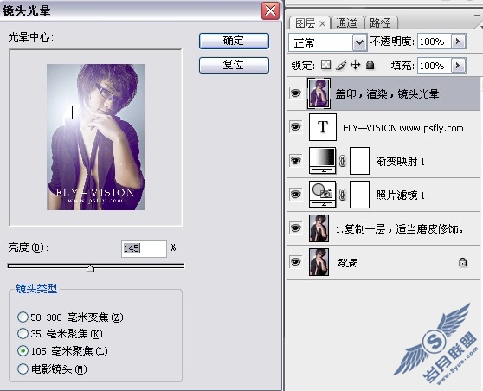Click the 复位 reset button

coord(234,65)
